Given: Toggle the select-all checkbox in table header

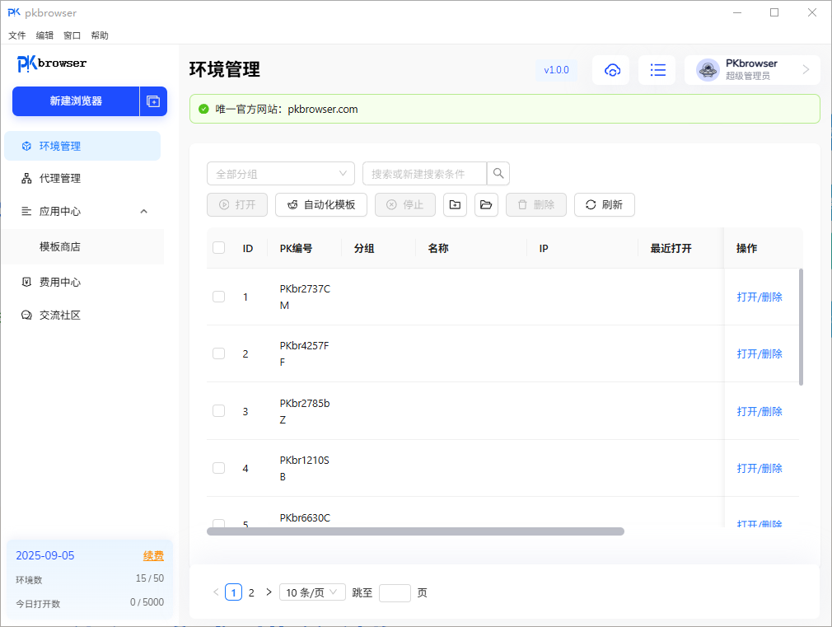Looking at the screenshot, I should click(x=218, y=248).
